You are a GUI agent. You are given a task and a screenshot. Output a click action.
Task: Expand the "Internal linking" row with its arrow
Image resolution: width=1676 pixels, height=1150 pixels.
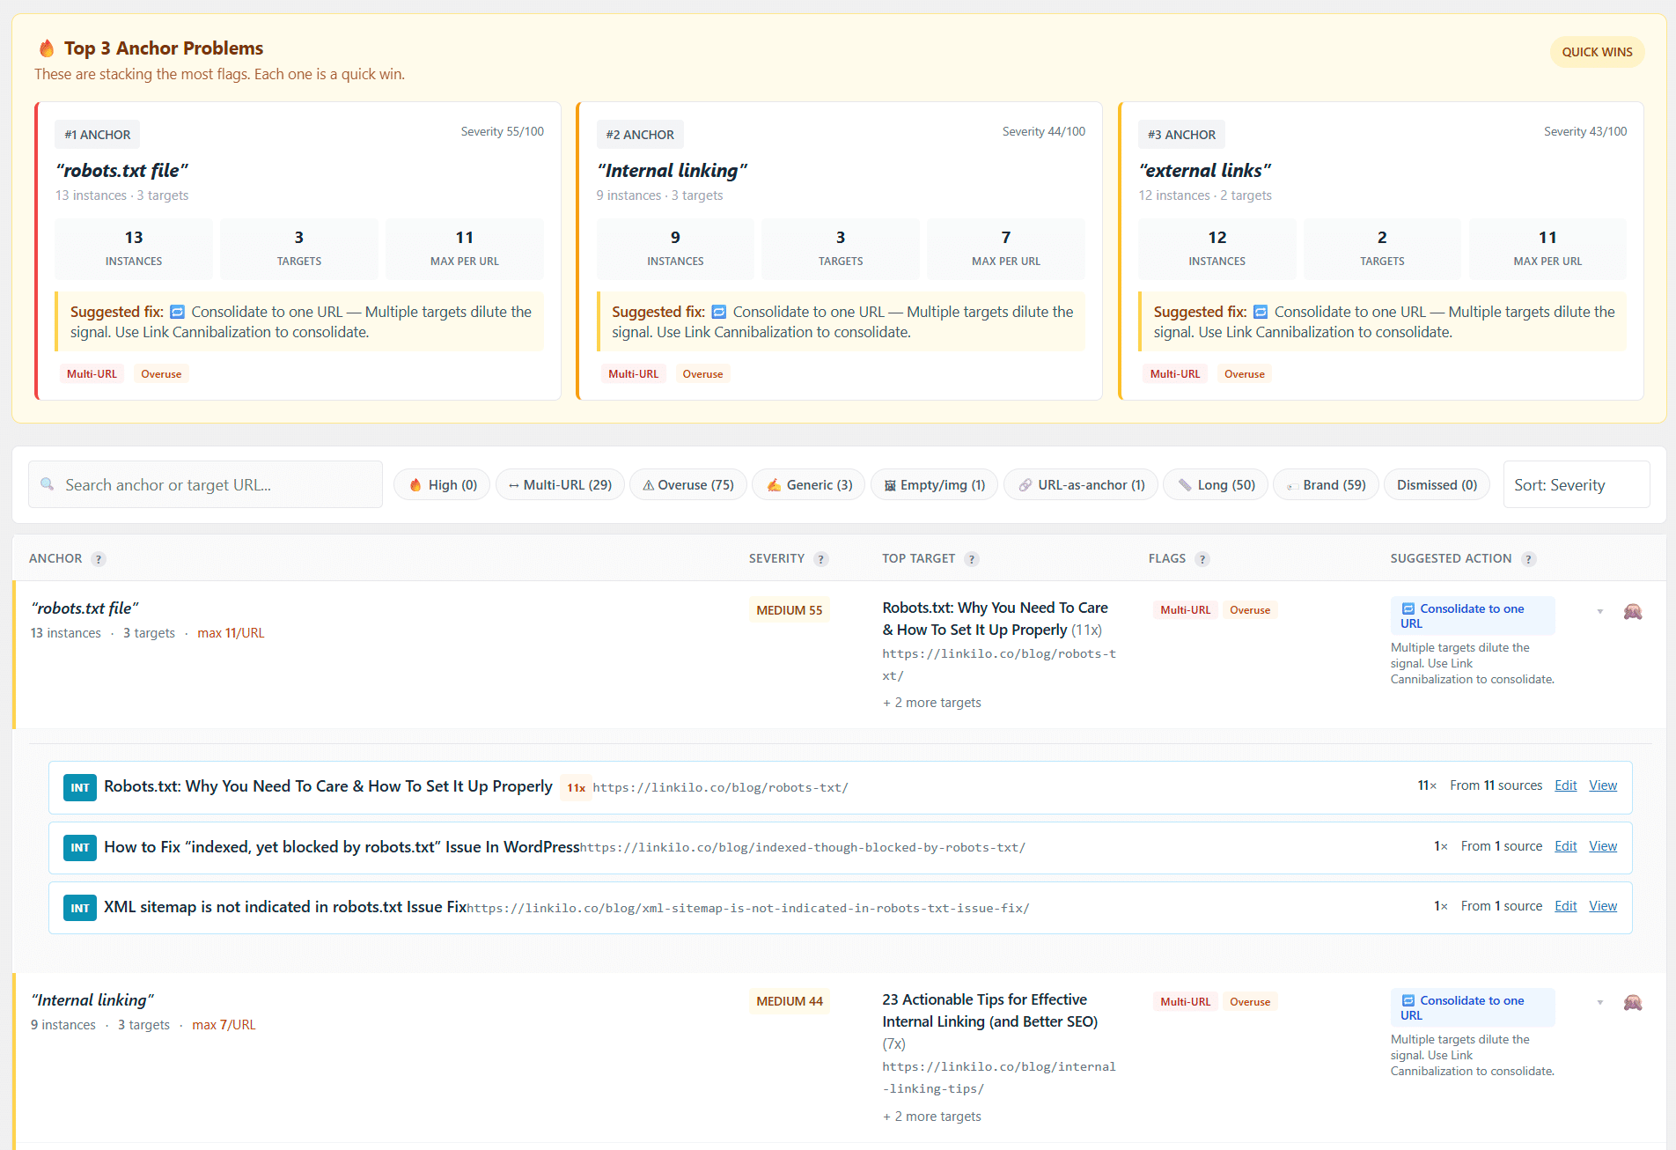click(x=1600, y=1002)
